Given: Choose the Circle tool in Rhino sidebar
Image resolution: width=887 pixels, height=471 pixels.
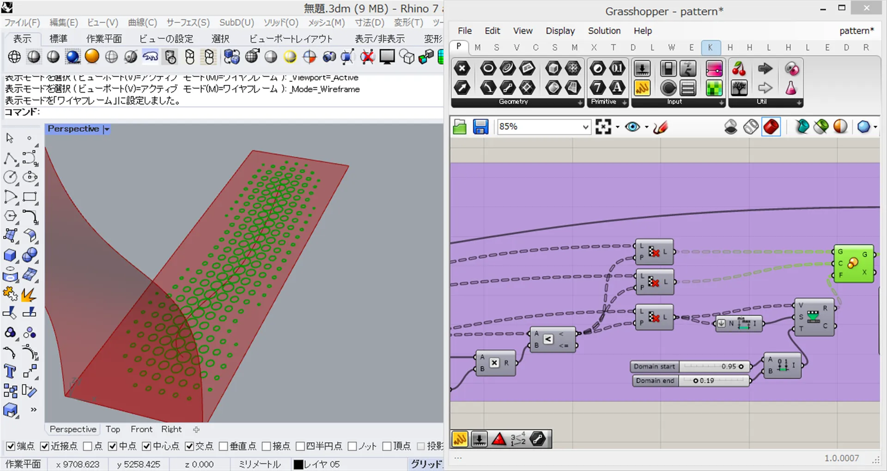Looking at the screenshot, I should click(x=10, y=177).
